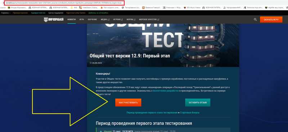Open the Тестирование ско... bookmark

tap(131, 8)
